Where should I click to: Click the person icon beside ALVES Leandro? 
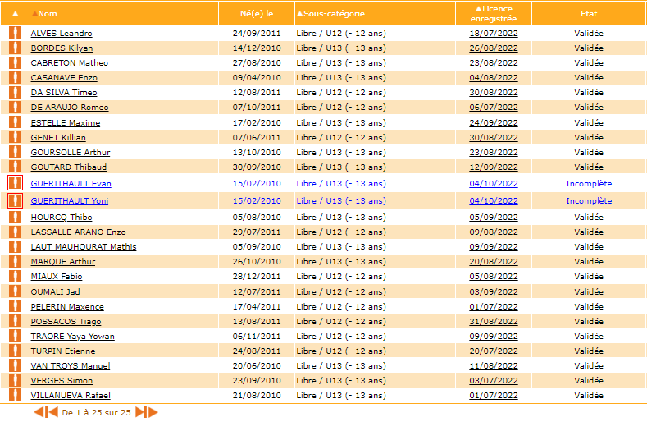[x=15, y=33]
